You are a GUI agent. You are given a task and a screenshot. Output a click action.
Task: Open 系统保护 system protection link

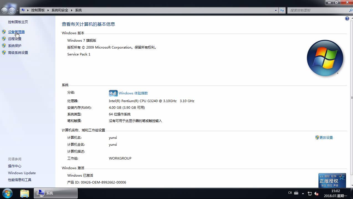tap(15, 46)
